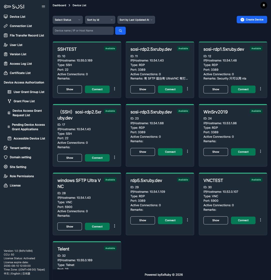Click the Create Device button
Screen dimensions: 271x280
pyautogui.click(x=252, y=20)
